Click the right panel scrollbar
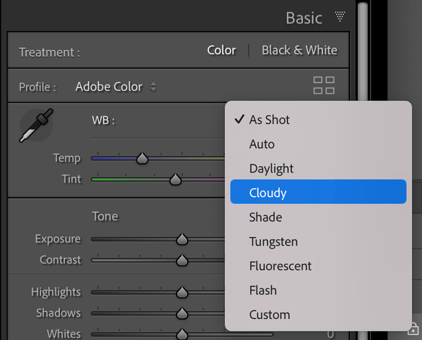422x340 pixels. (363, 51)
